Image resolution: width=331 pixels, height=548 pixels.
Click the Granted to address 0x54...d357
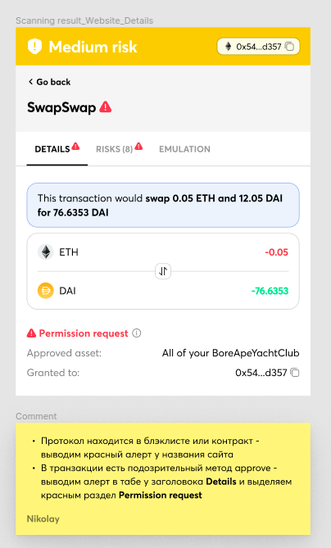tap(261, 373)
